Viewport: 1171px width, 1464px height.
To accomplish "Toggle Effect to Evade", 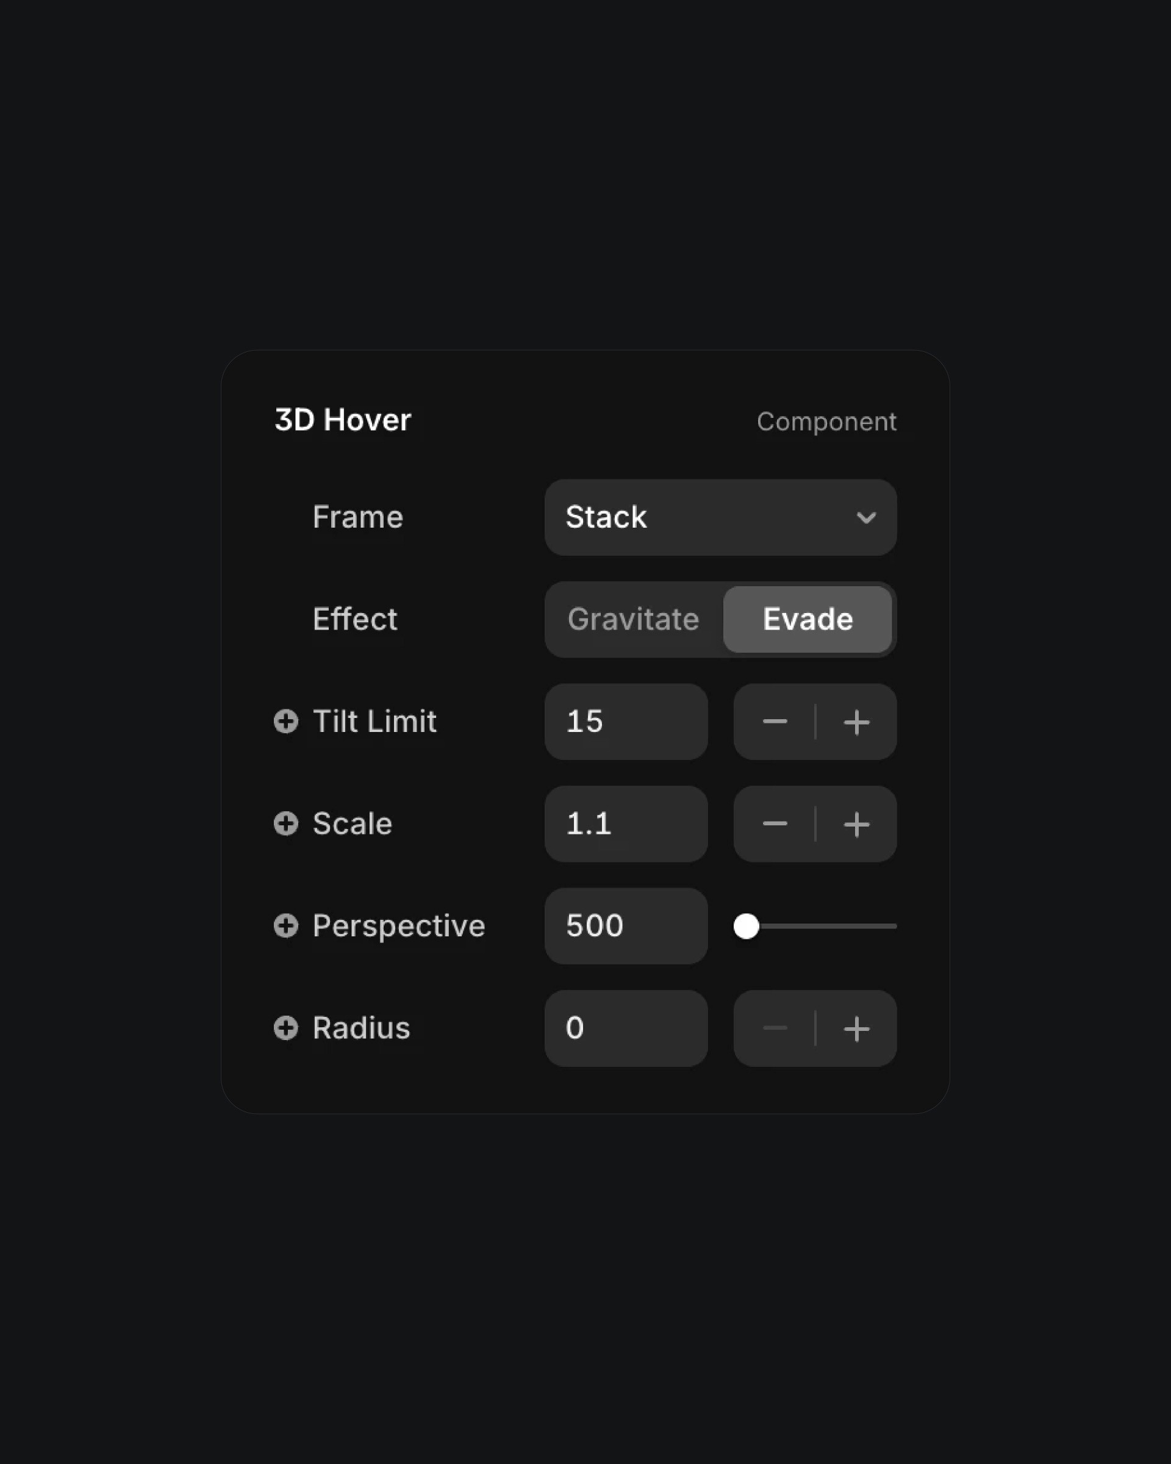I will coord(808,619).
